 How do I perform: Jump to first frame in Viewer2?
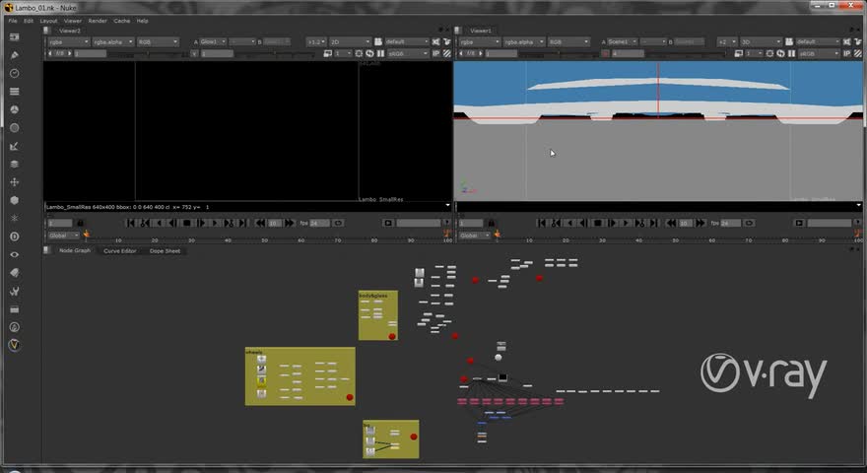(130, 223)
